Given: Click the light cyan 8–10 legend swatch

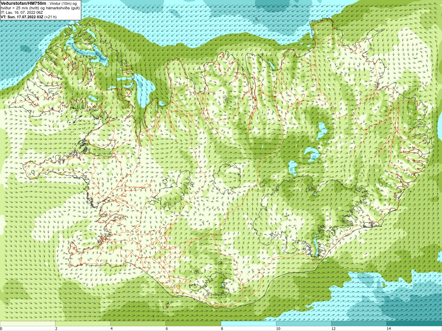Looking at the screenshot, I should point(249,324).
